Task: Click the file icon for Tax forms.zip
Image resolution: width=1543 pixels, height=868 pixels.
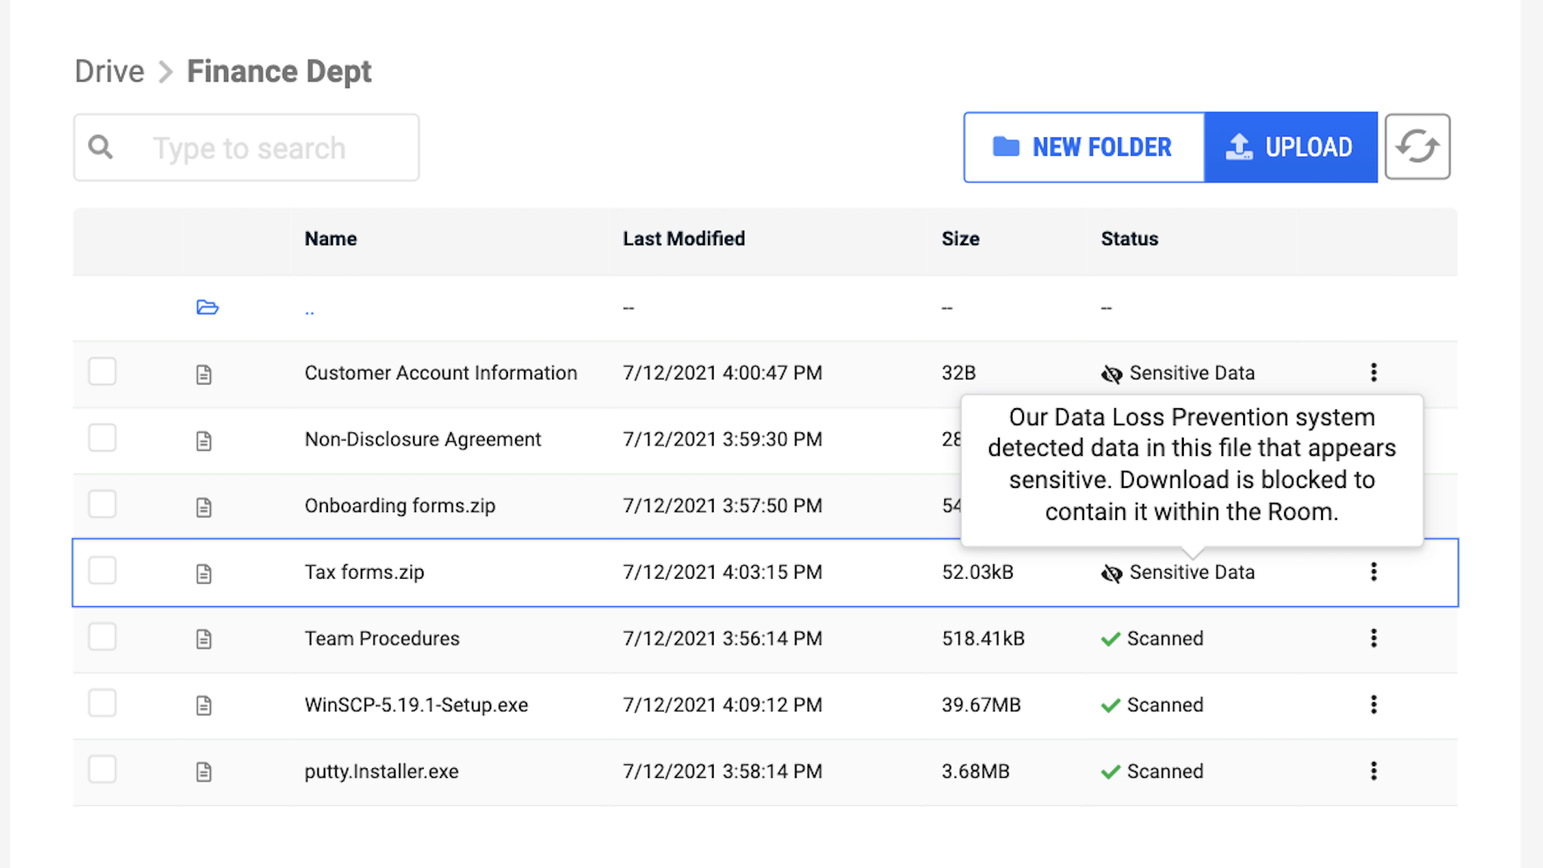Action: (204, 573)
